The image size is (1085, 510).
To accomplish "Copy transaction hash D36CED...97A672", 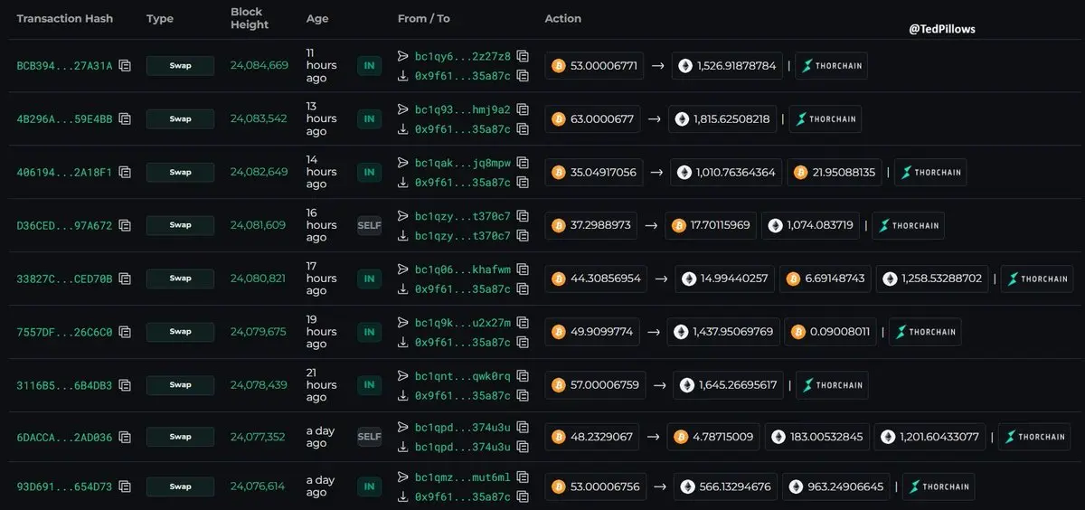I will coord(125,226).
